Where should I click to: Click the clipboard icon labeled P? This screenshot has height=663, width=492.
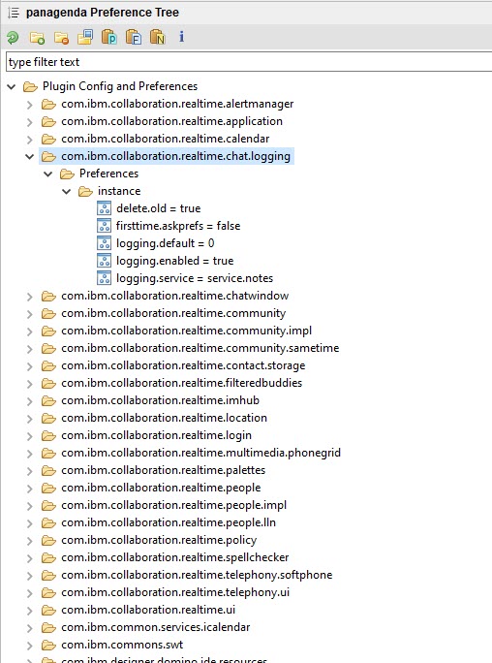(109, 37)
